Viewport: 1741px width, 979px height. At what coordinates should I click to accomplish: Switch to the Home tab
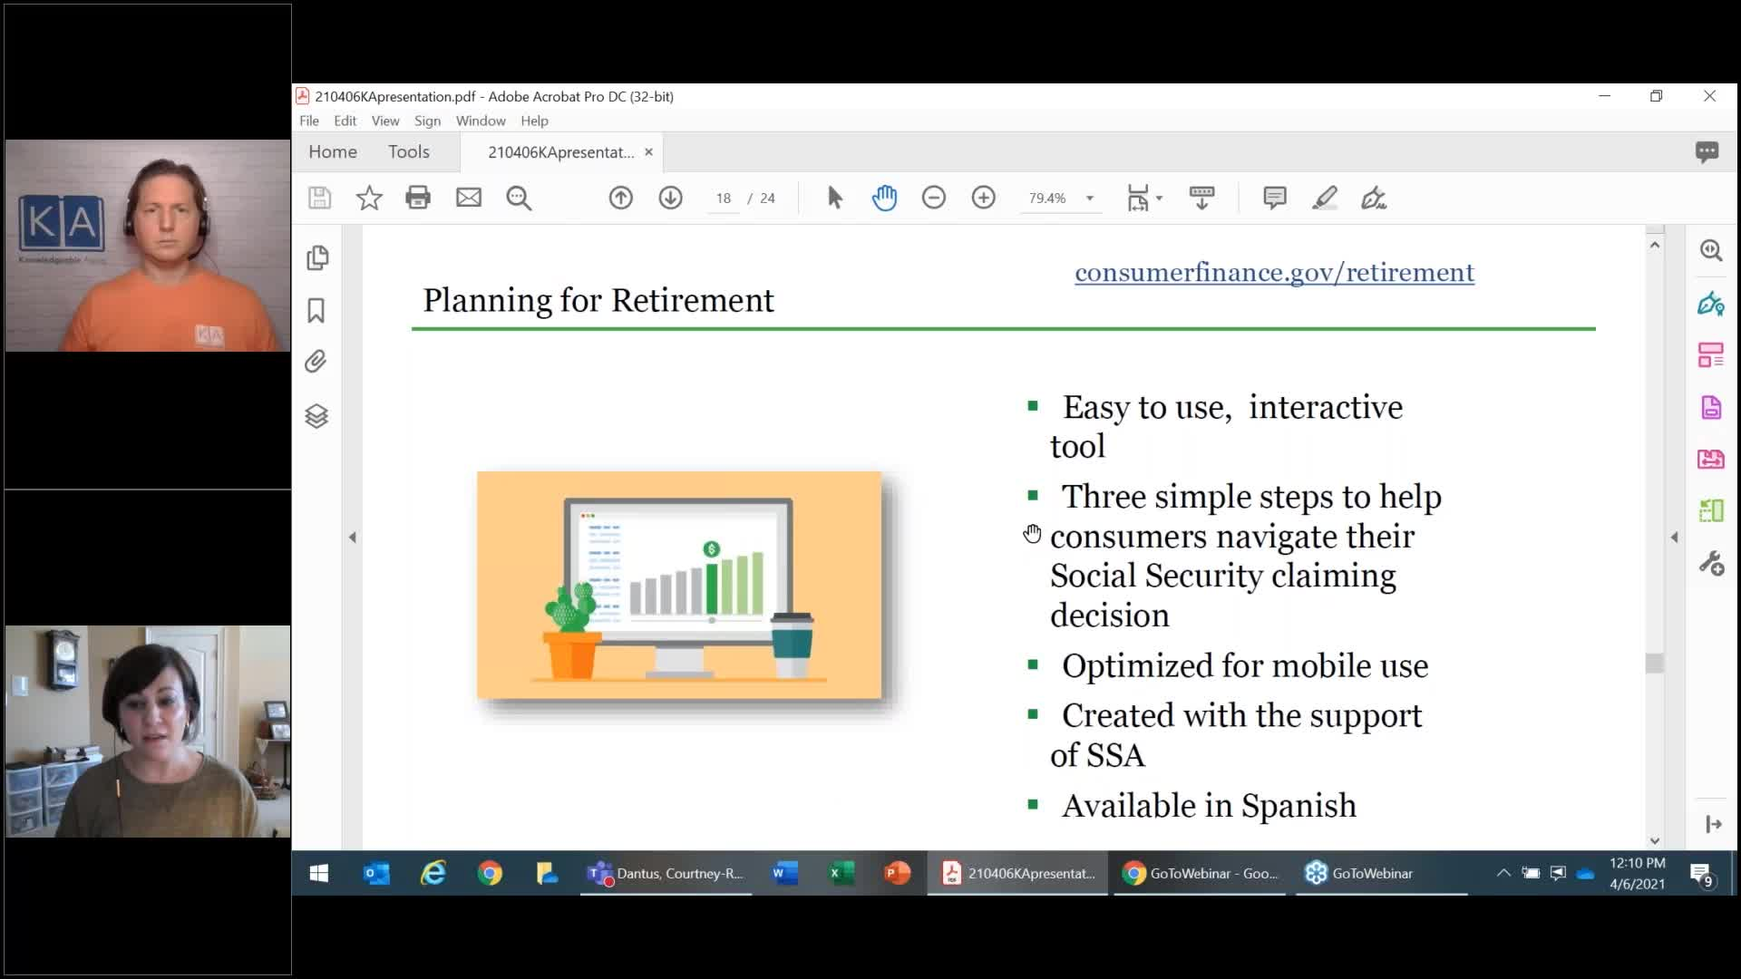point(333,151)
